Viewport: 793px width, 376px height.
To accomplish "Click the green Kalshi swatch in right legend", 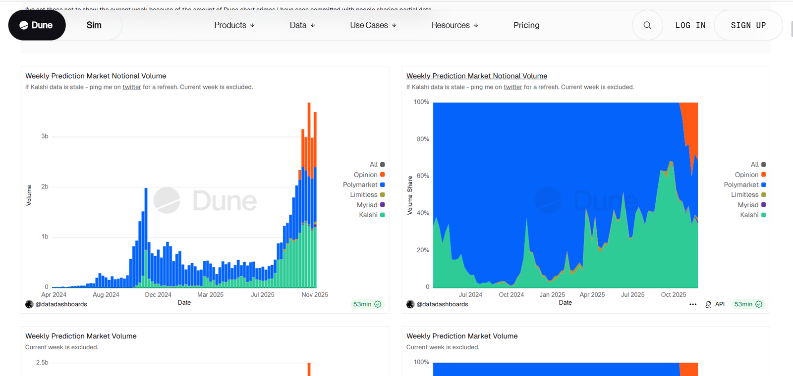I will click(x=763, y=215).
